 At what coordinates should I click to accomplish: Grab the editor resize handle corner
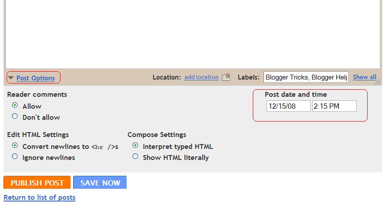(x=377, y=81)
